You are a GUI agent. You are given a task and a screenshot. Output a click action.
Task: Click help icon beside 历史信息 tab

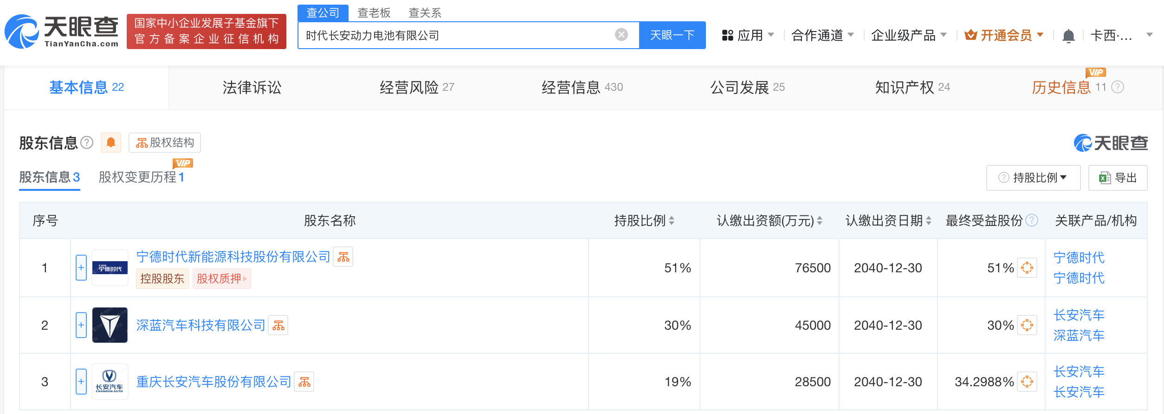click(x=1118, y=87)
